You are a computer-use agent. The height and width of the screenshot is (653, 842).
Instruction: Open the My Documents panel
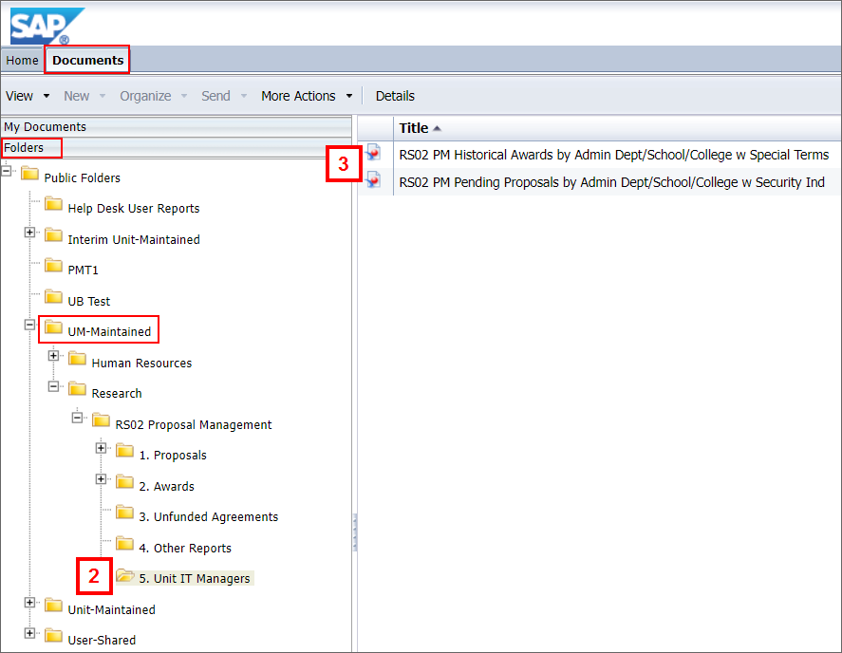[x=177, y=127]
